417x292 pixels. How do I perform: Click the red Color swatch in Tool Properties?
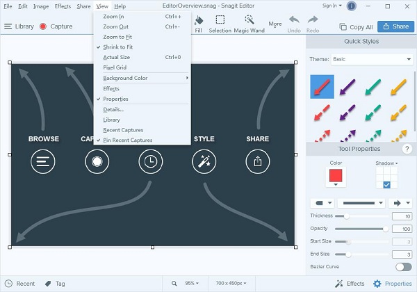336,179
